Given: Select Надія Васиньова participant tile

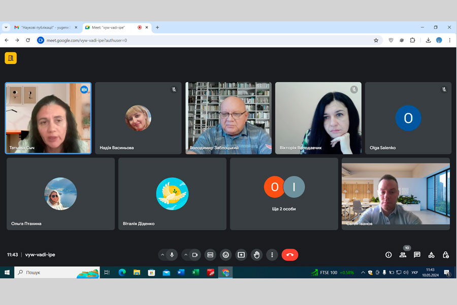Looking at the screenshot, I should (138, 118).
